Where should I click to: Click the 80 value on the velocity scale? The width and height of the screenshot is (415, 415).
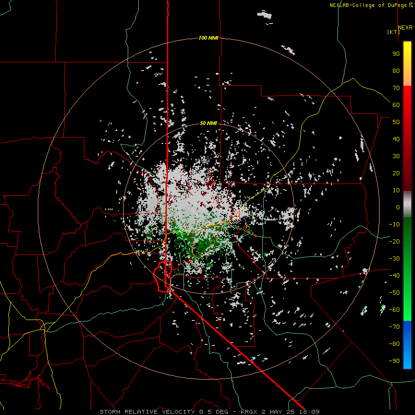396,71
